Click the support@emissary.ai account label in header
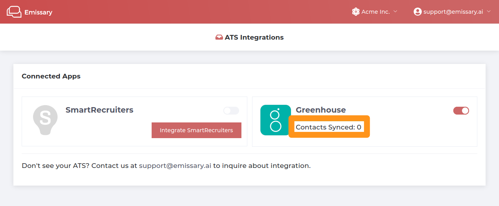This screenshot has width=499, height=206. pos(453,12)
